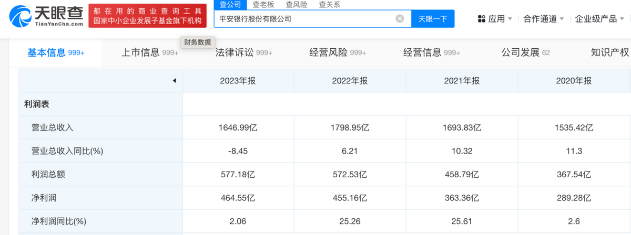Open the 基本信息 tab

56,52
